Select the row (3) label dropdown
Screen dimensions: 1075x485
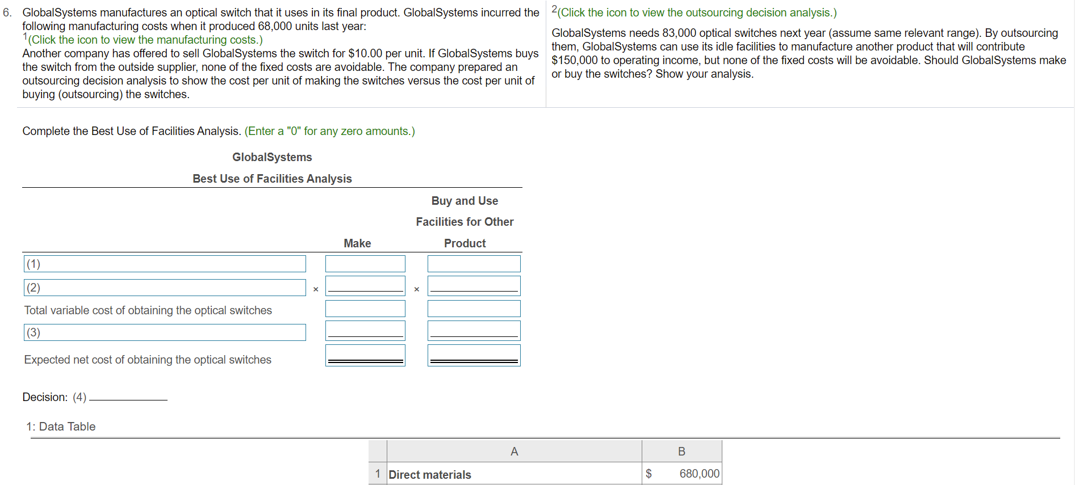pos(165,332)
